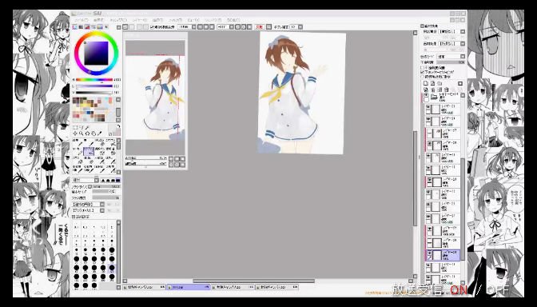Image resolution: width=537 pixels, height=307 pixels.
Task: Enable the preserve opacity checkbox
Action: [422, 68]
